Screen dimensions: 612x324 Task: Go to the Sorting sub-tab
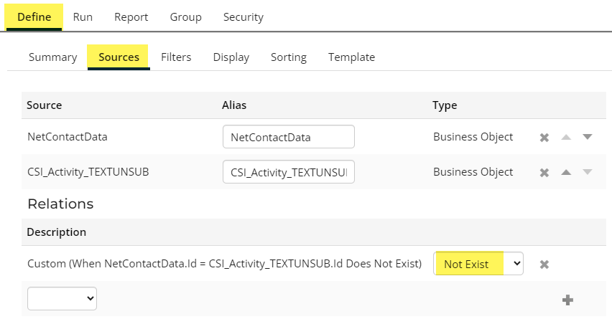coord(288,57)
